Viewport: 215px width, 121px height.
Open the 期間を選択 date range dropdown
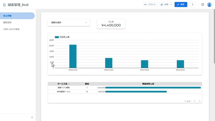click(x=69, y=23)
